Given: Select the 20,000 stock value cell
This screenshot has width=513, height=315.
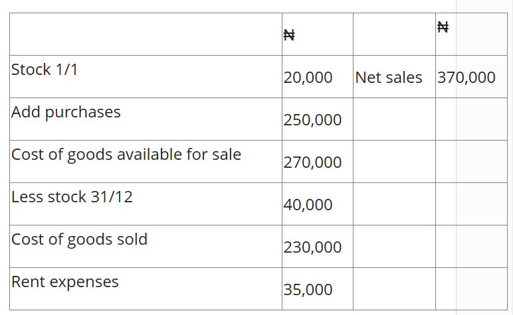Looking at the screenshot, I should click(308, 78).
